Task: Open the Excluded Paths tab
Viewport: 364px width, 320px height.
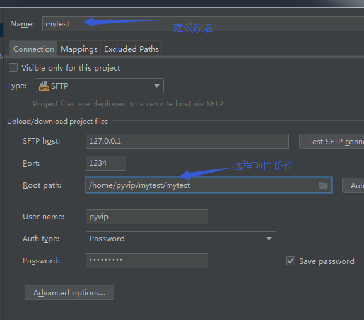Action: click(x=131, y=49)
